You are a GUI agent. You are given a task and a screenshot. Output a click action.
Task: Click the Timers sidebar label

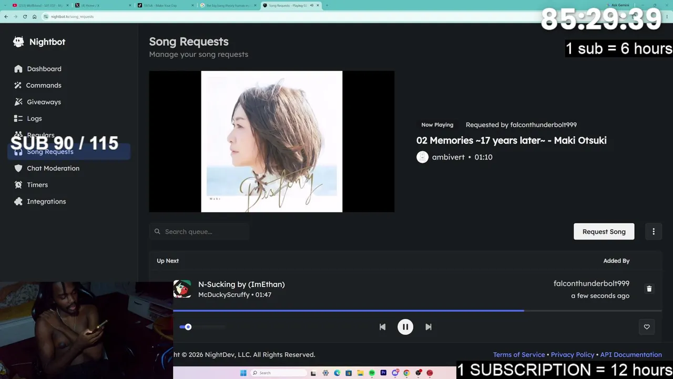37,185
